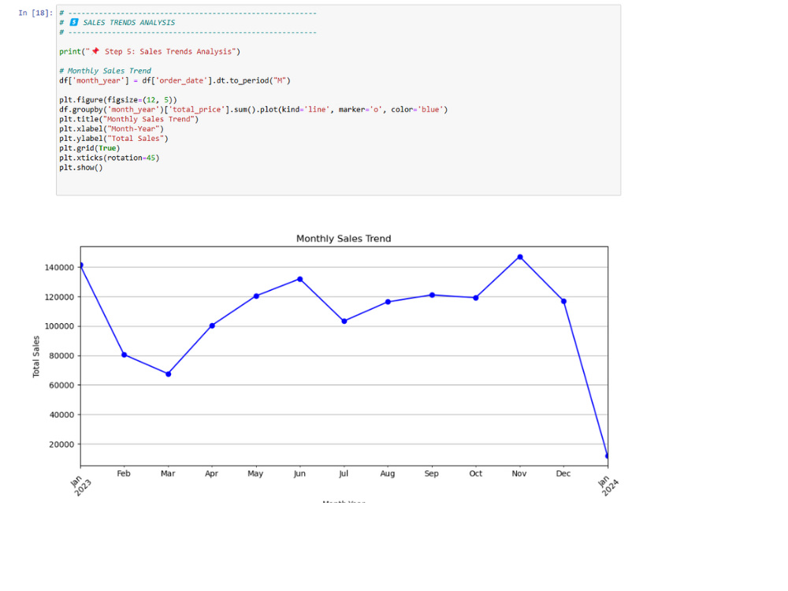Click the blue 5 emoji in comment

click(x=74, y=23)
